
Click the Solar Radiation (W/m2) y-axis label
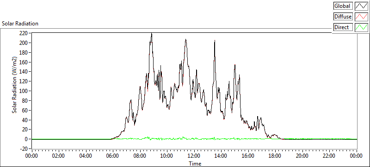pos(14,85)
